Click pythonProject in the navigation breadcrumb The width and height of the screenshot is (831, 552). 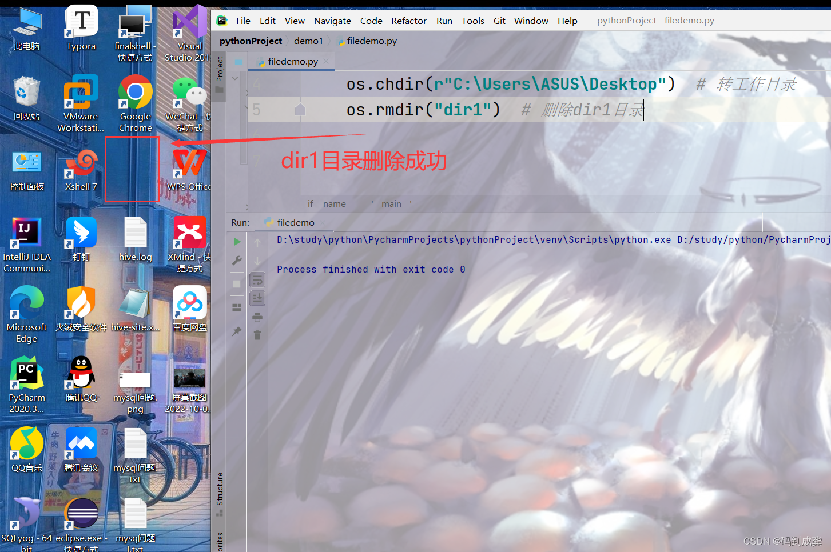pyautogui.click(x=251, y=41)
